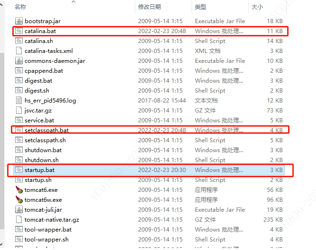Click the shutdown.bat batch icon
Screen dimensions: 316x250
coord(19,150)
